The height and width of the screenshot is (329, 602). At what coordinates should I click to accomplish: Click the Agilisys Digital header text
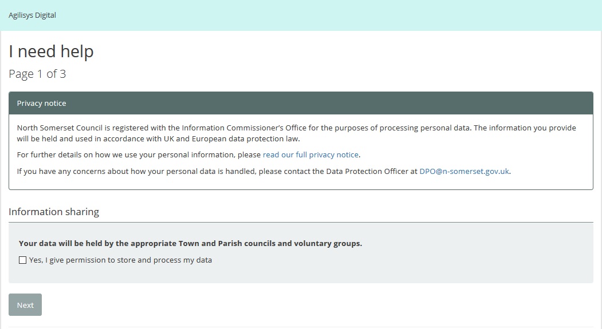[32, 15]
